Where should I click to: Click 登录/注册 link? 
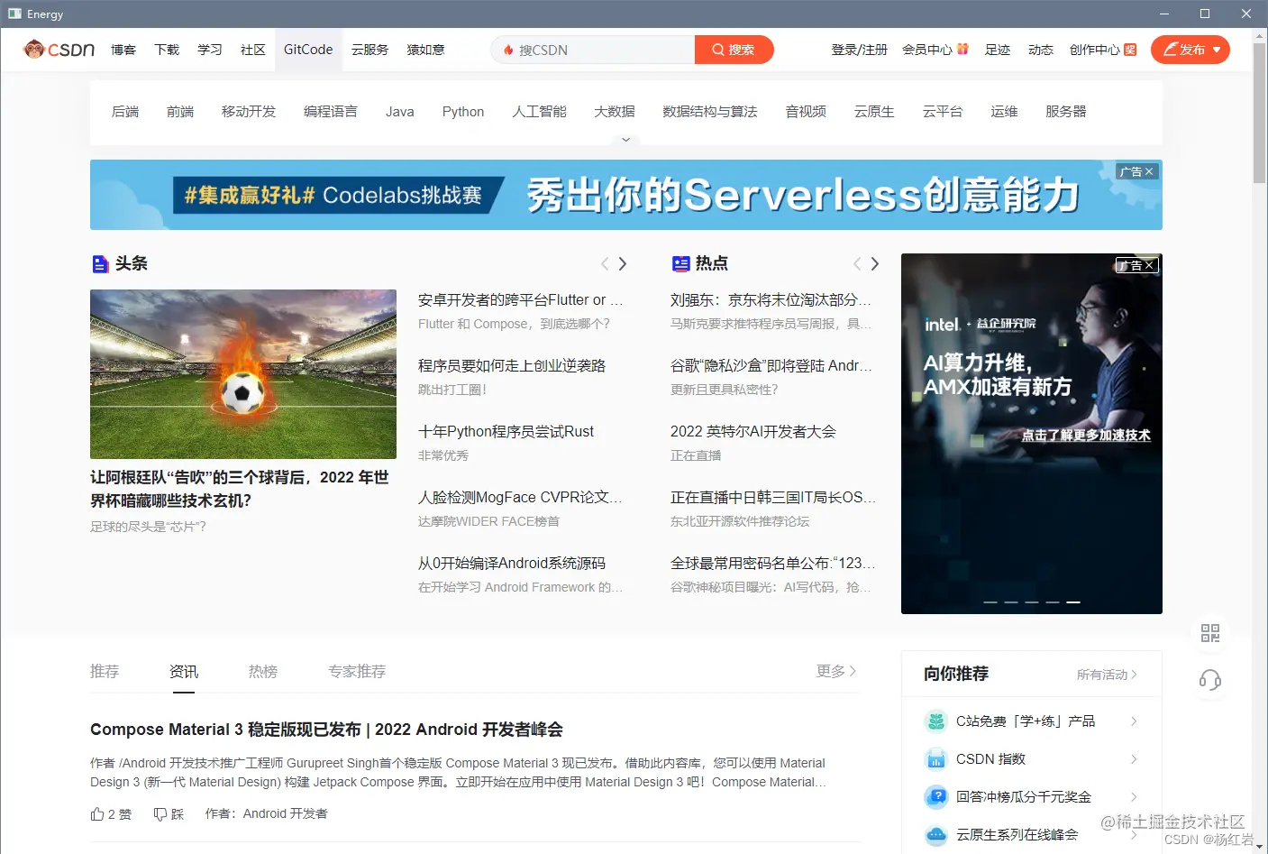[859, 50]
